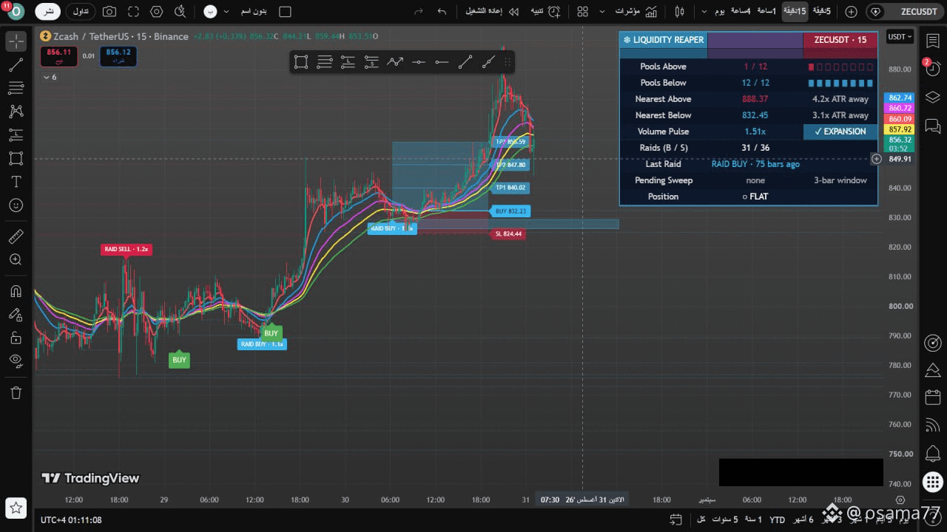Open the forecasting and position tools group
Viewport: 947px width, 532px height.
(x=16, y=135)
